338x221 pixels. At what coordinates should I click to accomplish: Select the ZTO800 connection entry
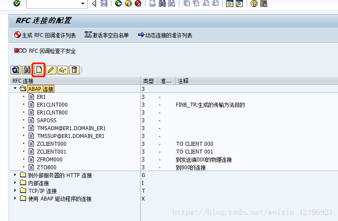coord(46,167)
